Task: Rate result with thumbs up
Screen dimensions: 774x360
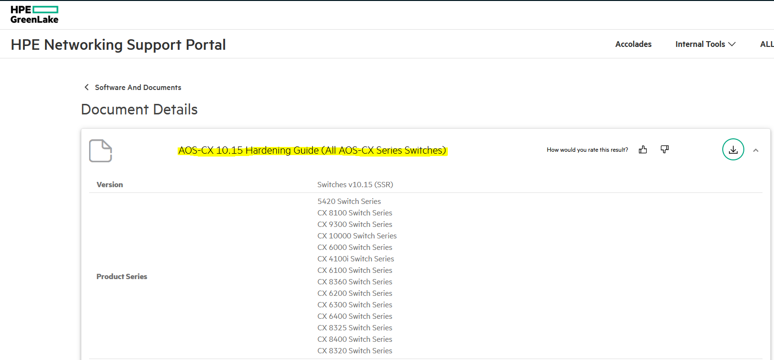Action: 643,150
